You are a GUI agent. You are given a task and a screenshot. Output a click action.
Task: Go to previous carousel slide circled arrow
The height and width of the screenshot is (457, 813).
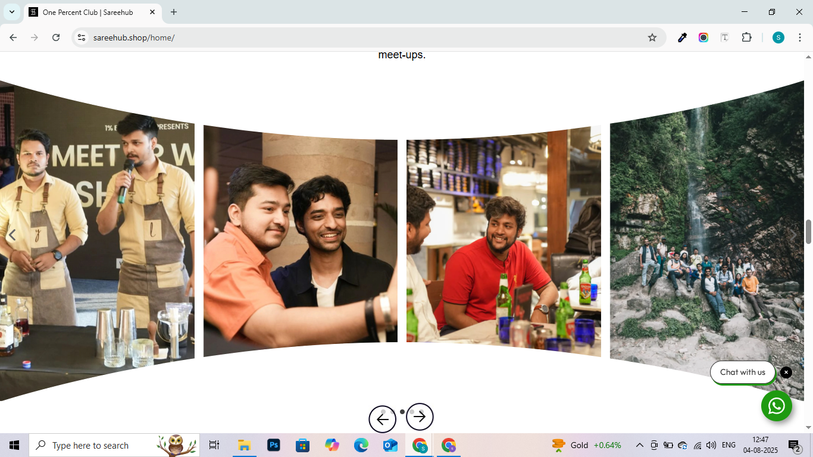point(382,419)
